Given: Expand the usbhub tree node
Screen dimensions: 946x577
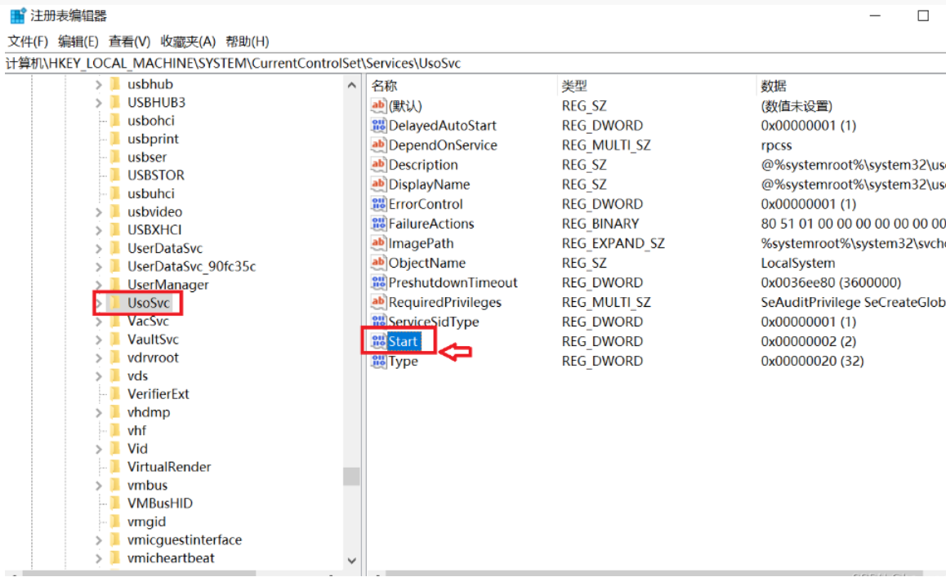Looking at the screenshot, I should coord(98,84).
